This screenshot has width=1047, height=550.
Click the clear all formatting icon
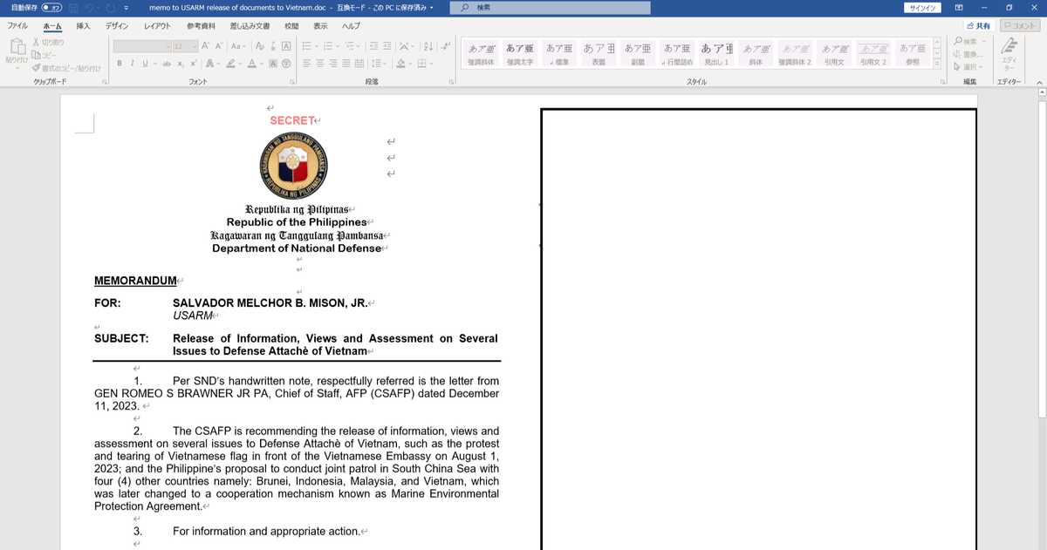(259, 45)
